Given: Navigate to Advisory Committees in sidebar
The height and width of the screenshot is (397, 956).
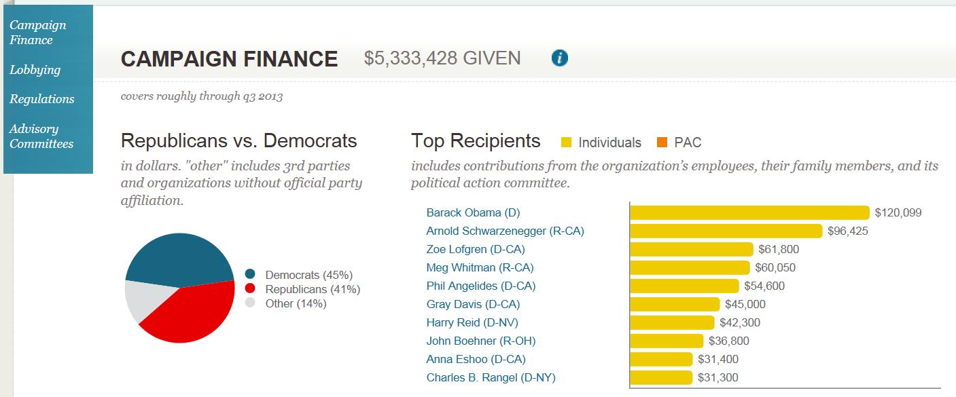Looking at the screenshot, I should tap(41, 136).
